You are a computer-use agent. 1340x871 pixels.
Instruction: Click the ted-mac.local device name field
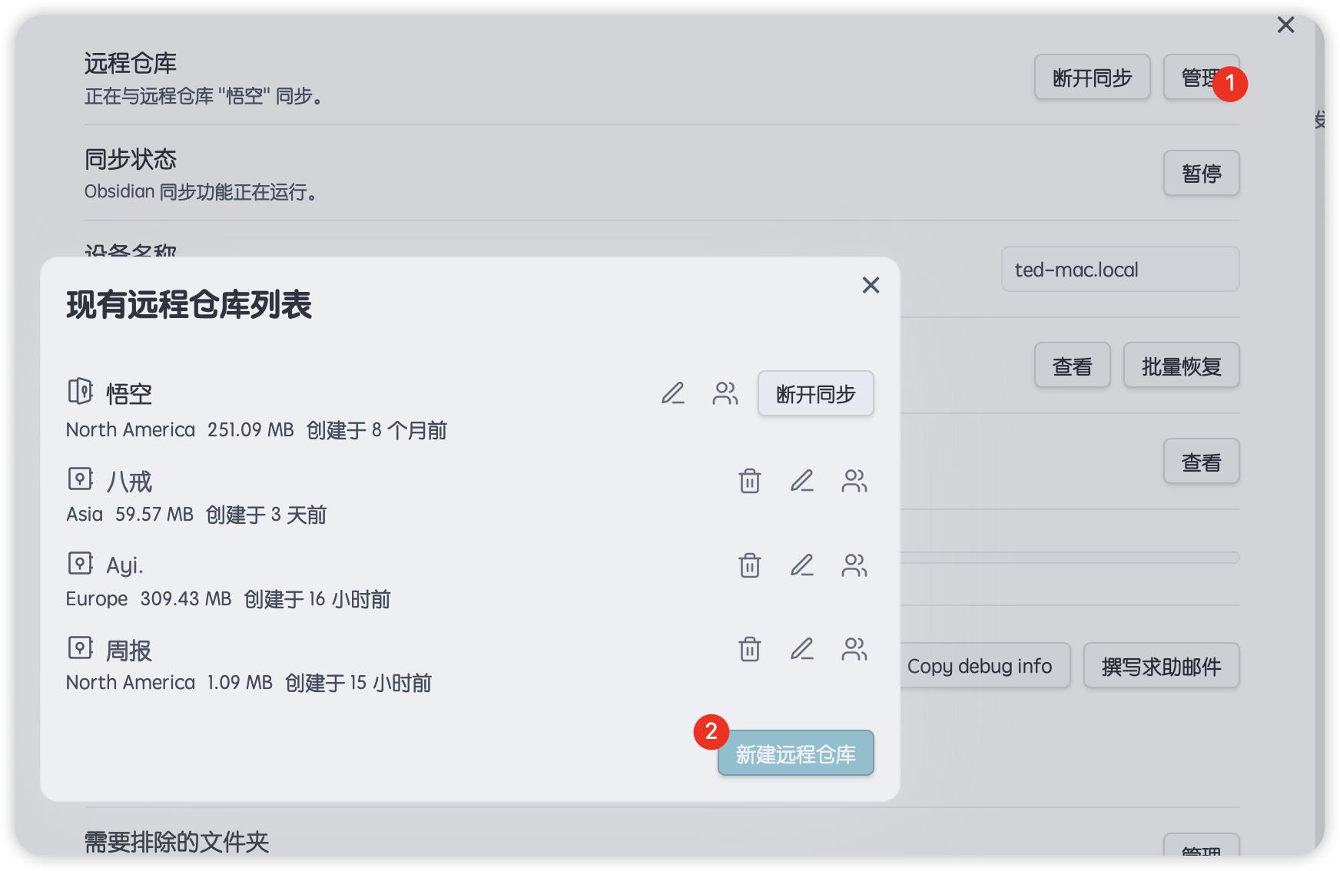1119,269
